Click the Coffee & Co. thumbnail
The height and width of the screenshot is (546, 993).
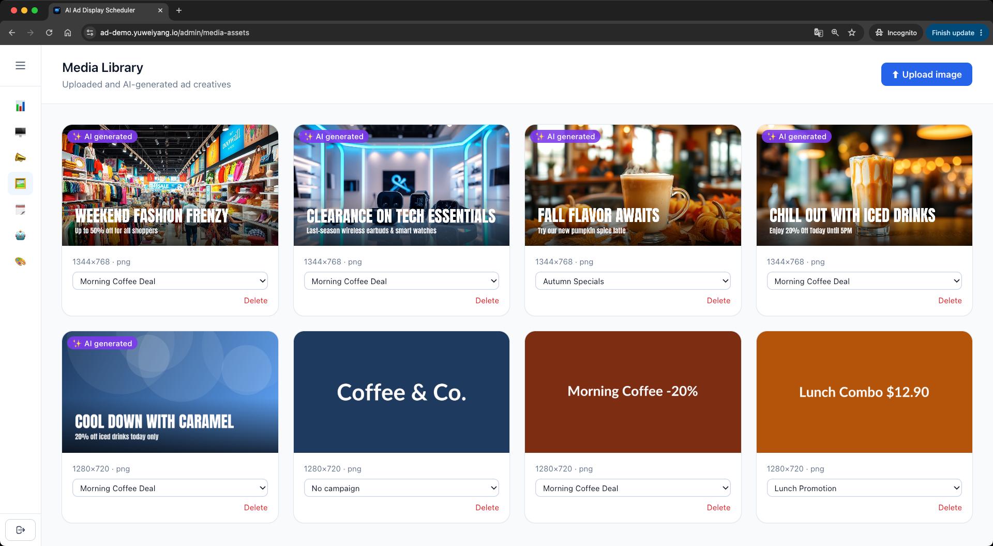[x=401, y=392]
